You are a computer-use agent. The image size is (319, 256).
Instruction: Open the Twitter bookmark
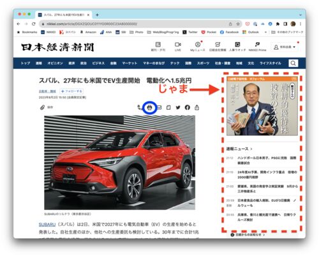tap(190, 32)
